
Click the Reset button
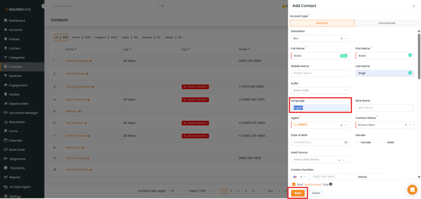[x=316, y=193]
